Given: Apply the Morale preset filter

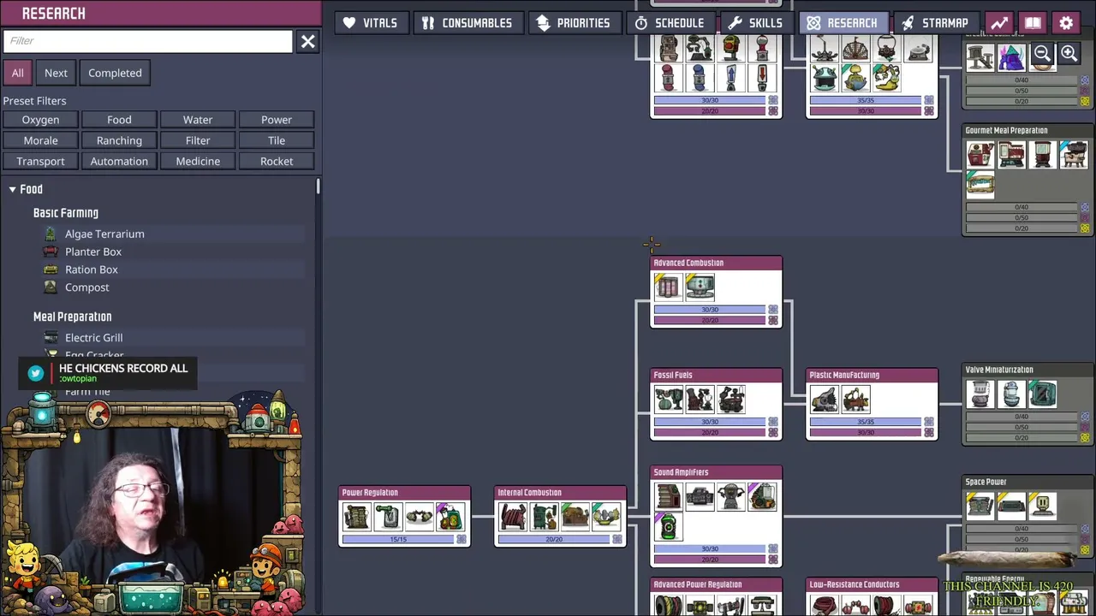Looking at the screenshot, I should click(x=40, y=140).
